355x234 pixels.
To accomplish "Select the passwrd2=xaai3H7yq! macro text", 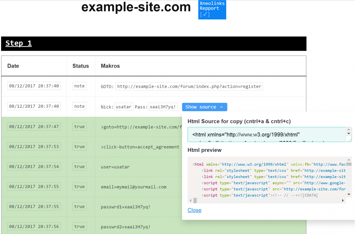I will [126, 227].
